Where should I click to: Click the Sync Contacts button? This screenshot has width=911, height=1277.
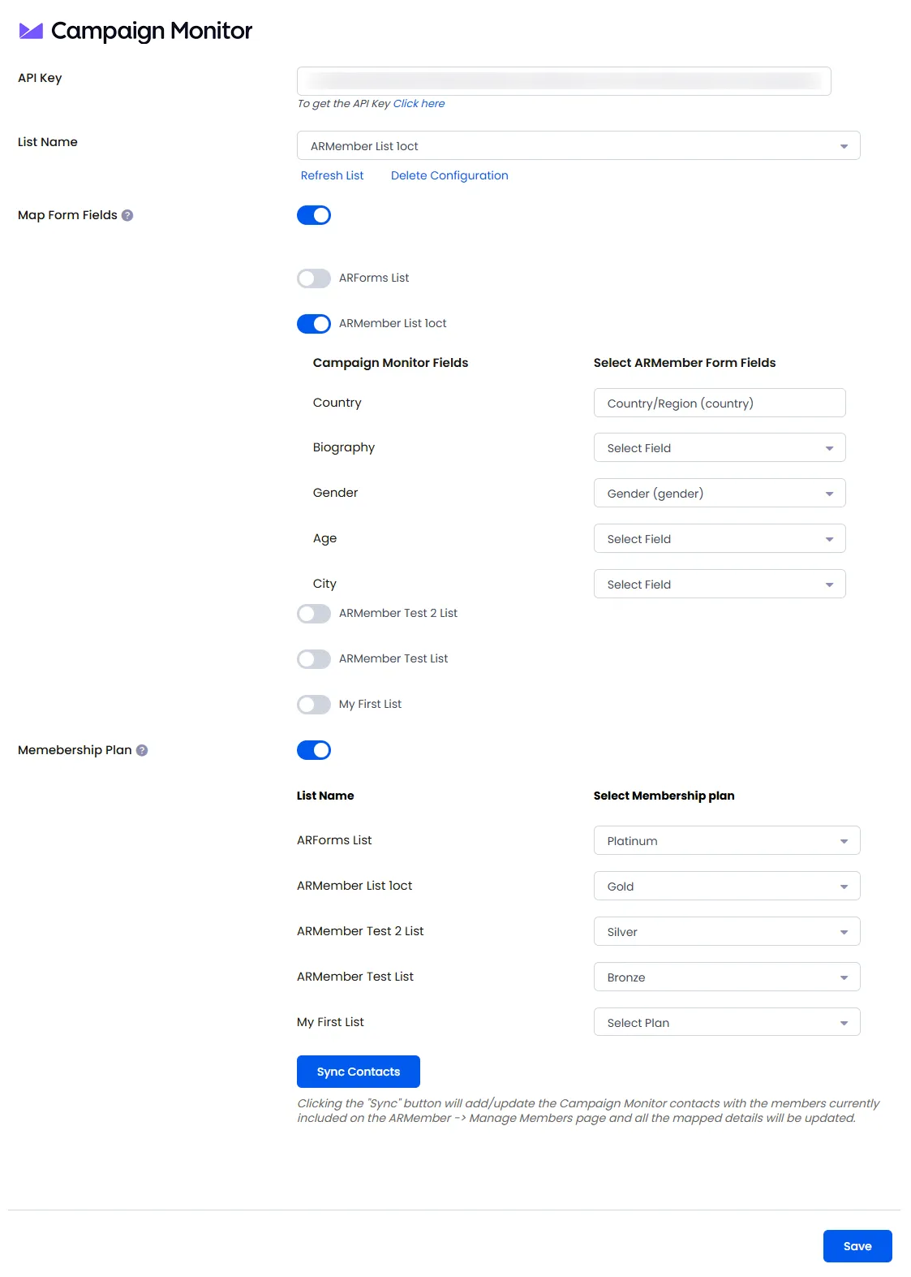pyautogui.click(x=359, y=1072)
